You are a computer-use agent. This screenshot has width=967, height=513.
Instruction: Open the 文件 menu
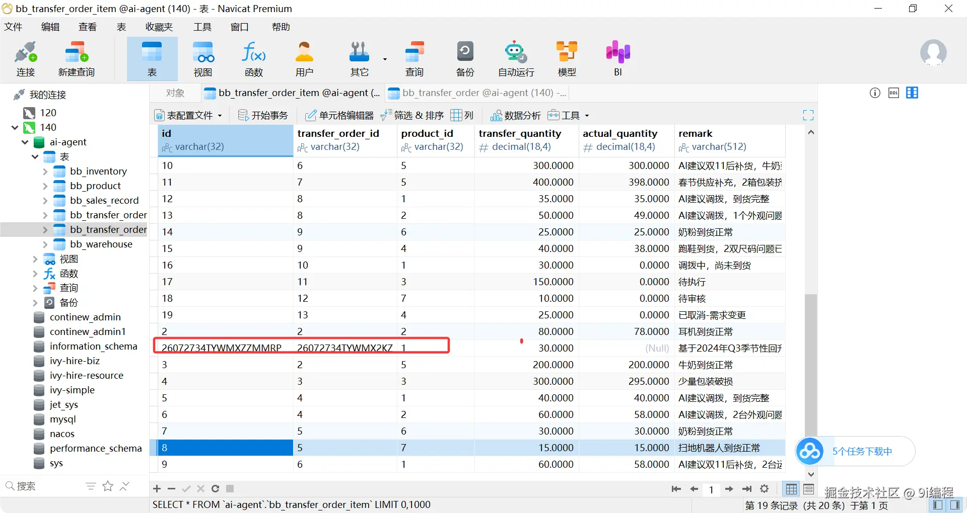click(x=13, y=27)
